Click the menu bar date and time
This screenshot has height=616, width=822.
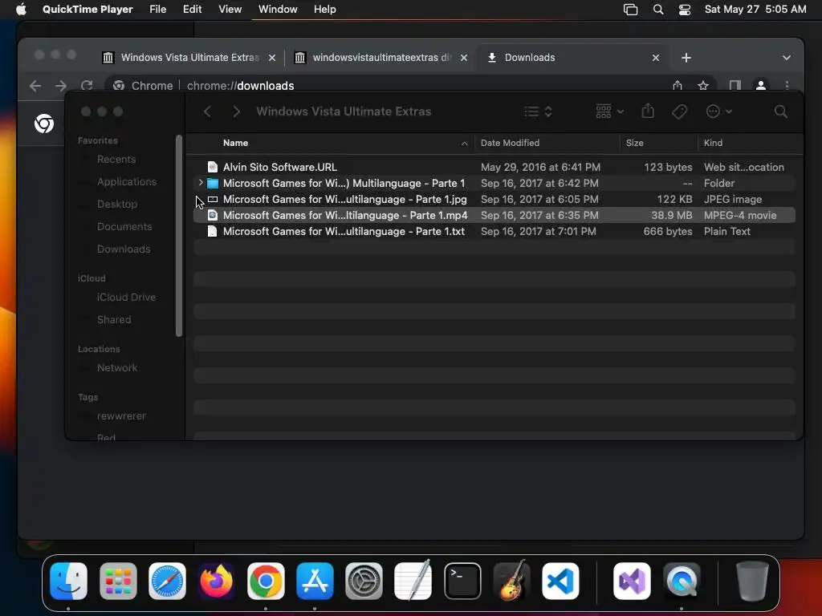(755, 10)
